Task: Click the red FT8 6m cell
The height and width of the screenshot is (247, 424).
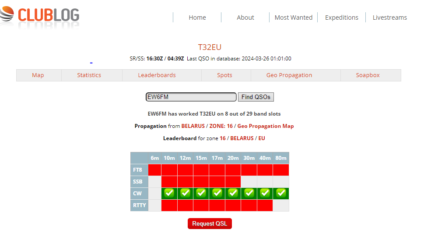Action: [154, 169]
